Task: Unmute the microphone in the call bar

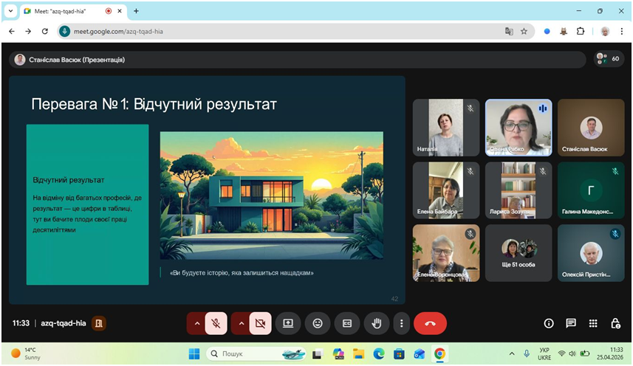Action: tap(216, 323)
